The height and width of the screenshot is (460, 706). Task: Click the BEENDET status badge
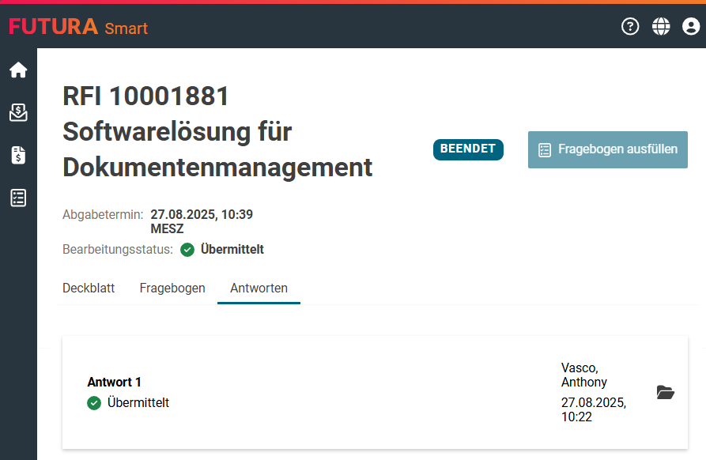(x=468, y=149)
